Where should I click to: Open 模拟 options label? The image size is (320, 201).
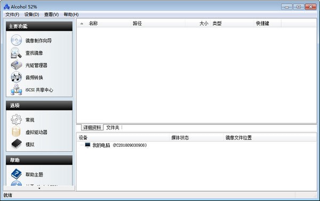30,144
